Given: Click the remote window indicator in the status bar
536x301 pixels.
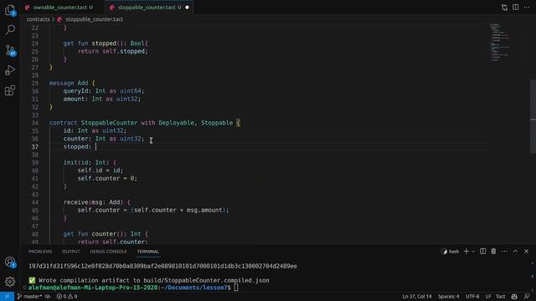Looking at the screenshot, I should pyautogui.click(x=7, y=297).
